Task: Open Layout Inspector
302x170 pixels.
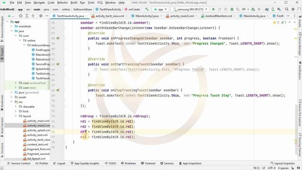Action: pyautogui.click(x=283, y=163)
